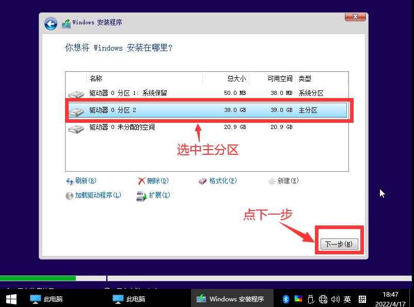Click the drive icon next to 系统保留 partition
Viewport: 414px width, 307px height.
click(x=76, y=94)
